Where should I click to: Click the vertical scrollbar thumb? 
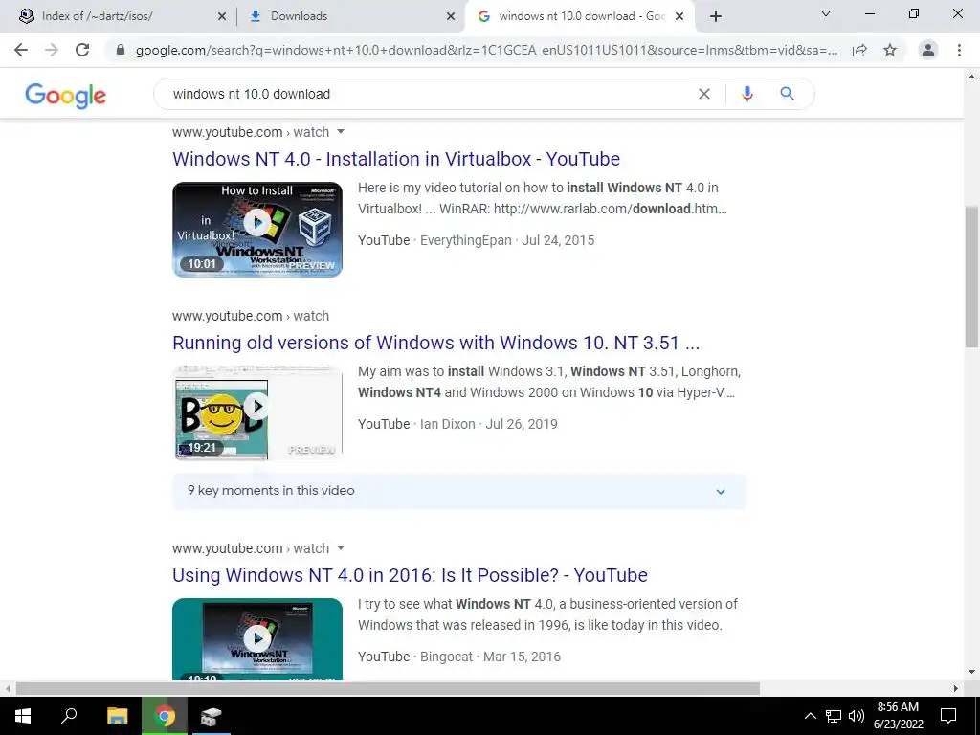pos(971,277)
